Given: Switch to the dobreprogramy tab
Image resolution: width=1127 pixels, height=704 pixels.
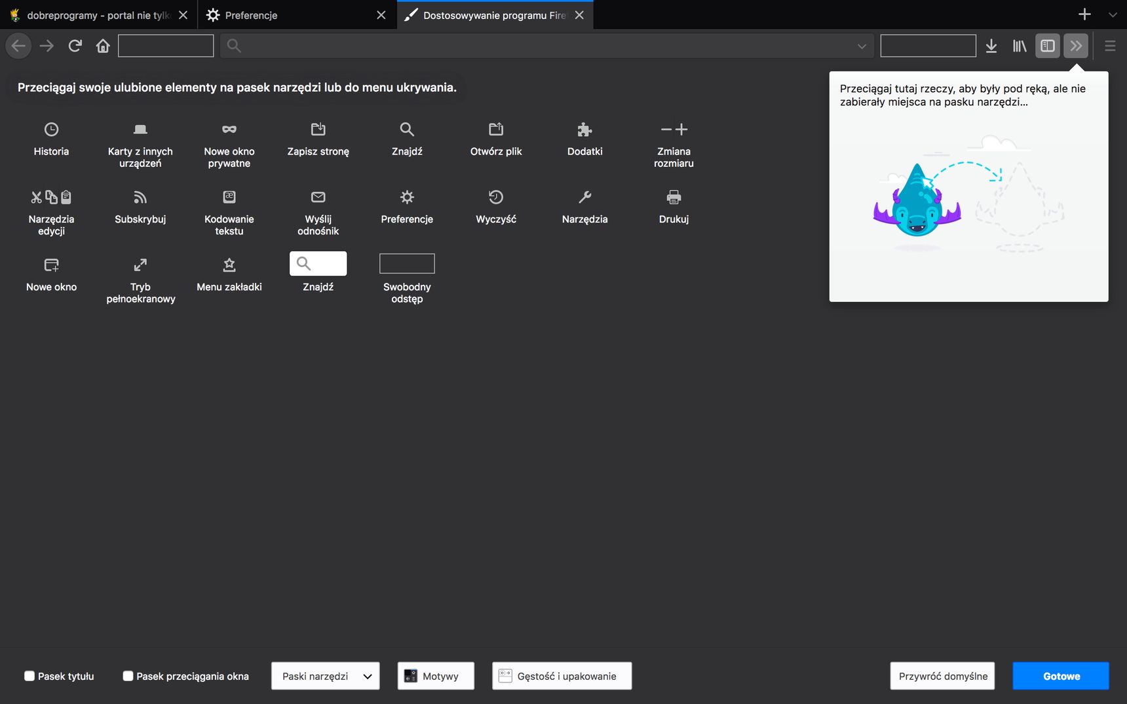Looking at the screenshot, I should (98, 14).
